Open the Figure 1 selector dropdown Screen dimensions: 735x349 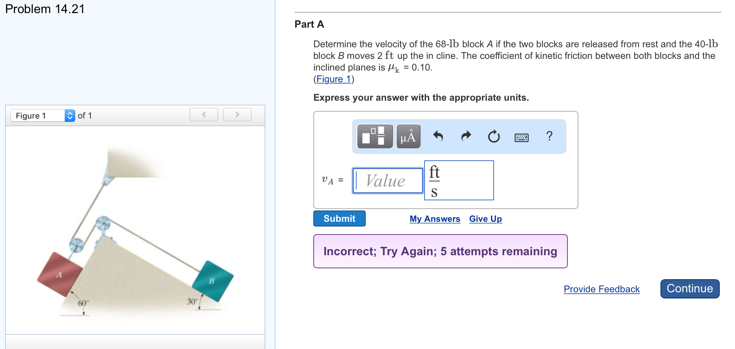[36, 115]
